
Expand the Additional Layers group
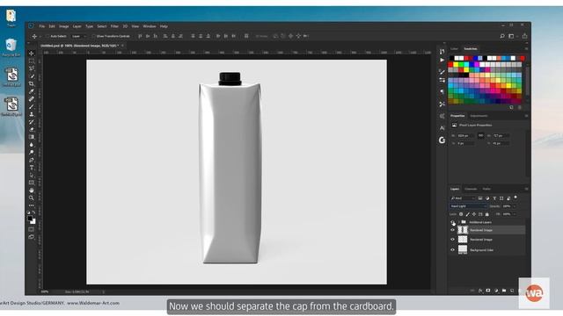pos(459,222)
